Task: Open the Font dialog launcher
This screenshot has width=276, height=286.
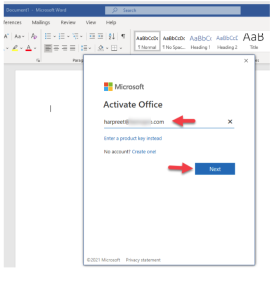Action: 38,60
